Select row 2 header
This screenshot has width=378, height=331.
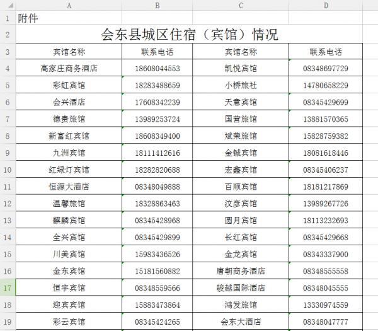(8, 35)
